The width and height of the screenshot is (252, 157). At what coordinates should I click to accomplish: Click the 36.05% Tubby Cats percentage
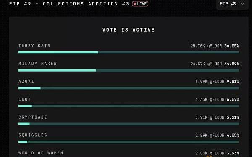[x=232, y=46]
